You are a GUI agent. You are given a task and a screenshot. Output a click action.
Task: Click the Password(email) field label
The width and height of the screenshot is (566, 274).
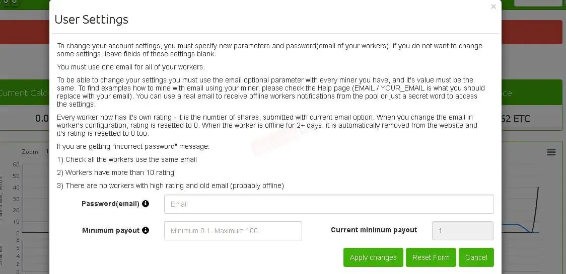110,204
